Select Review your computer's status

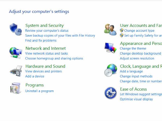(x=47, y=31)
